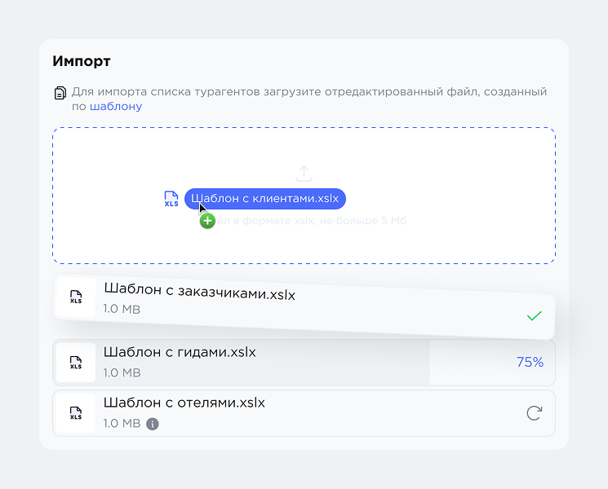Select the Шаблон с заказчиками.xslx file name
Screen dimensions: 608x489
(199, 294)
